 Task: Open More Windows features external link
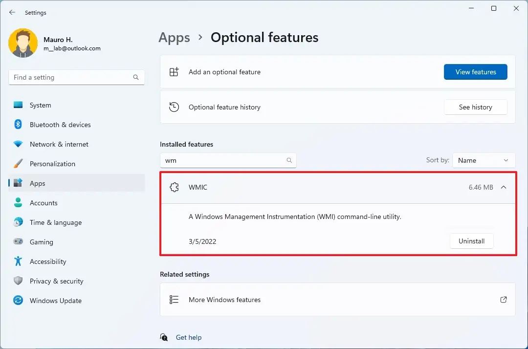[x=504, y=300]
